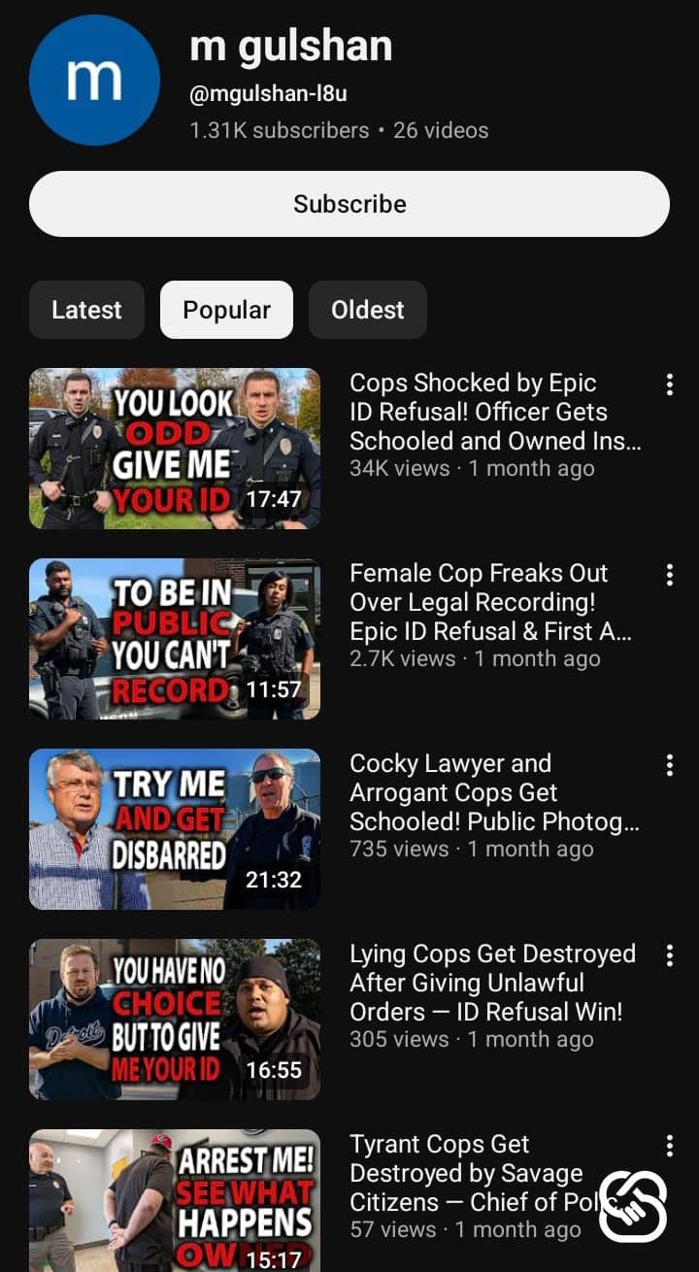Subscribe to the m gulshan channel
The width and height of the screenshot is (699, 1272).
(x=349, y=204)
